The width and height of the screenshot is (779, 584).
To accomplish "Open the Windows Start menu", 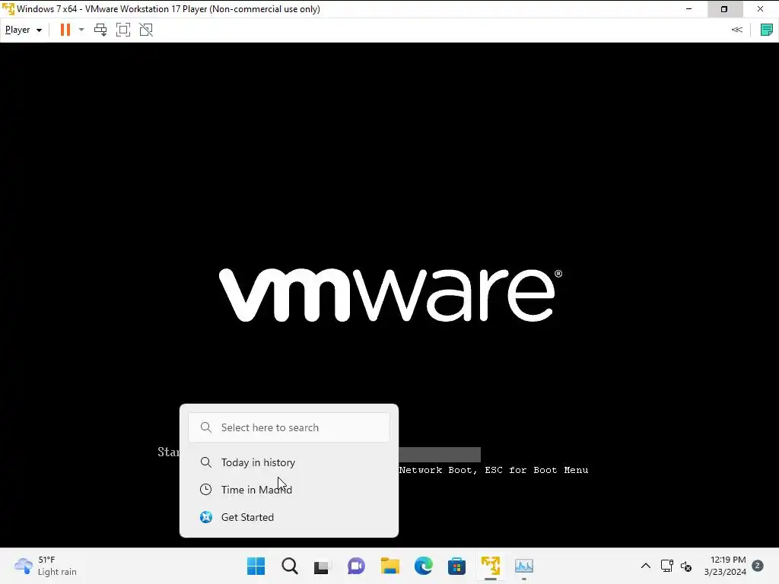I will tap(256, 566).
